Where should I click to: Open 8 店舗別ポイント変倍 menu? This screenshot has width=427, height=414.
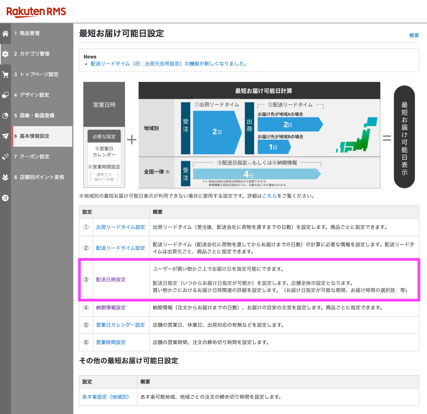pos(42,177)
